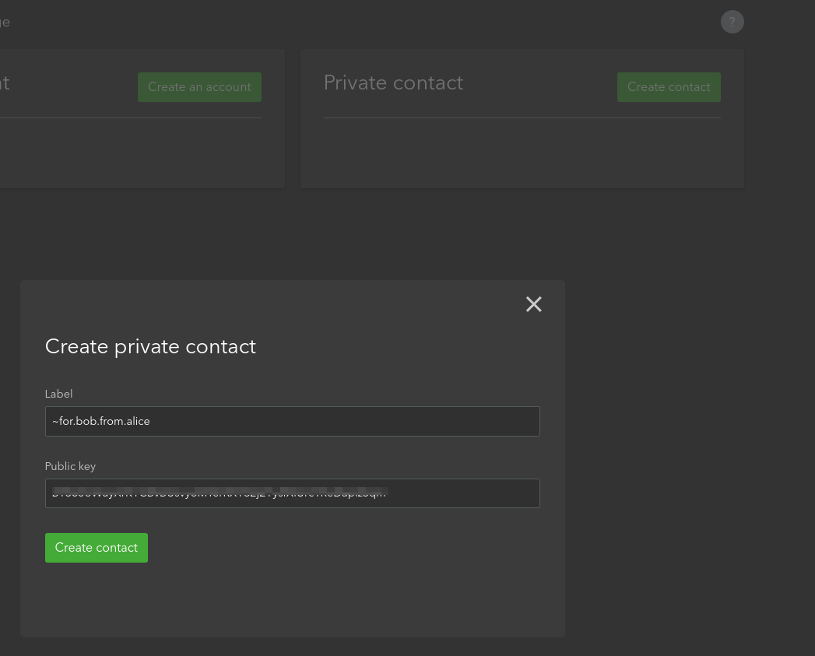Click Create contact in Private contact panel
The height and width of the screenshot is (656, 815).
pos(669,87)
